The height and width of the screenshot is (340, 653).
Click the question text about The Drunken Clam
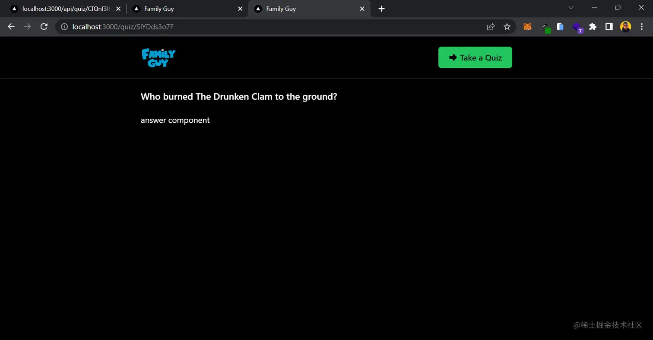click(x=239, y=96)
